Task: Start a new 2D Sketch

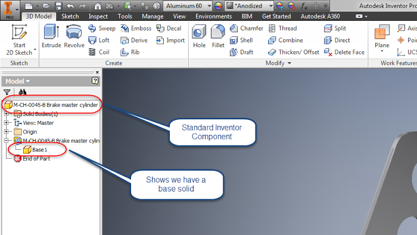Action: click(x=20, y=40)
